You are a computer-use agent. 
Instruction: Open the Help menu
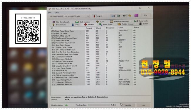pos(57,12)
